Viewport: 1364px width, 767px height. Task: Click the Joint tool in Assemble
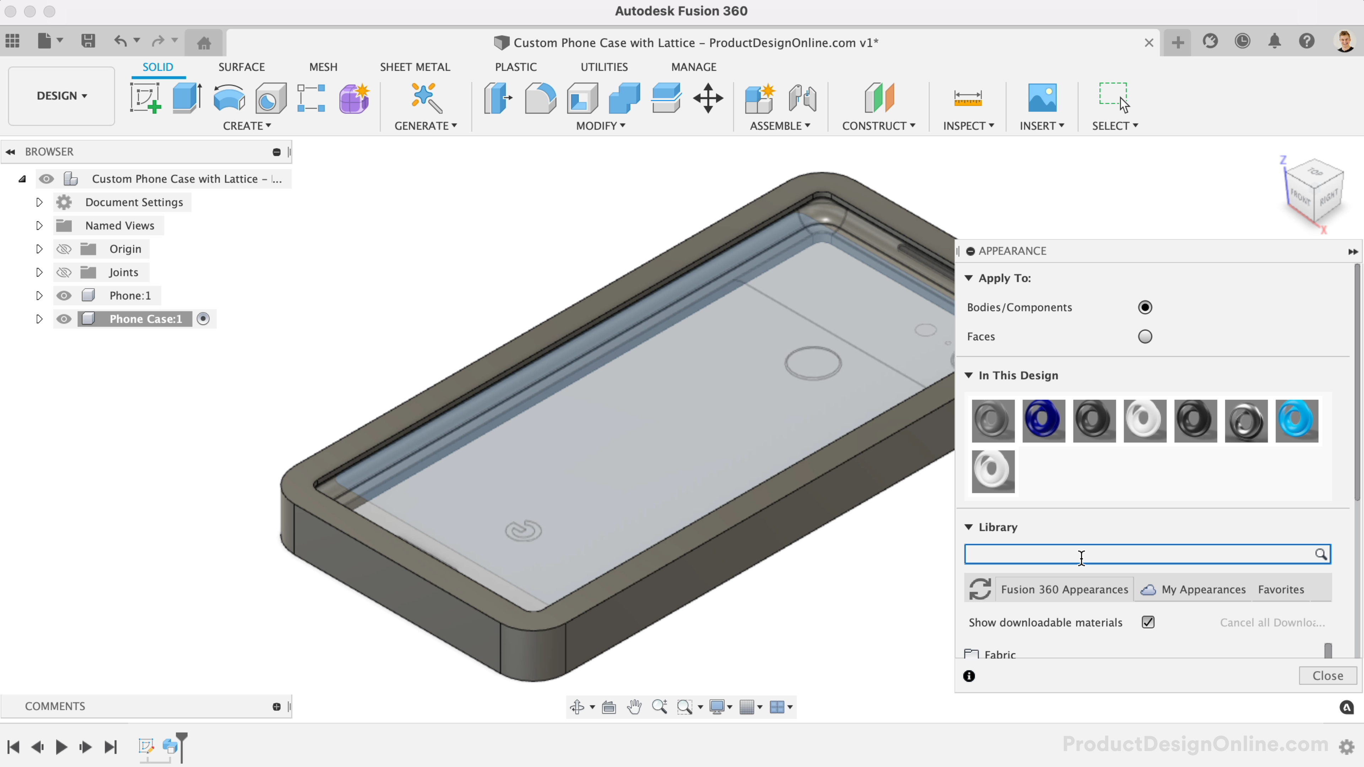[802, 98]
